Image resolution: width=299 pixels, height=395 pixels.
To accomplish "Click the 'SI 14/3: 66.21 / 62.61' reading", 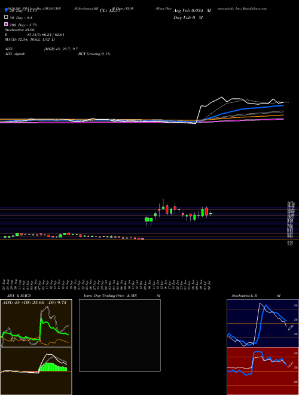I will click(x=46, y=35).
